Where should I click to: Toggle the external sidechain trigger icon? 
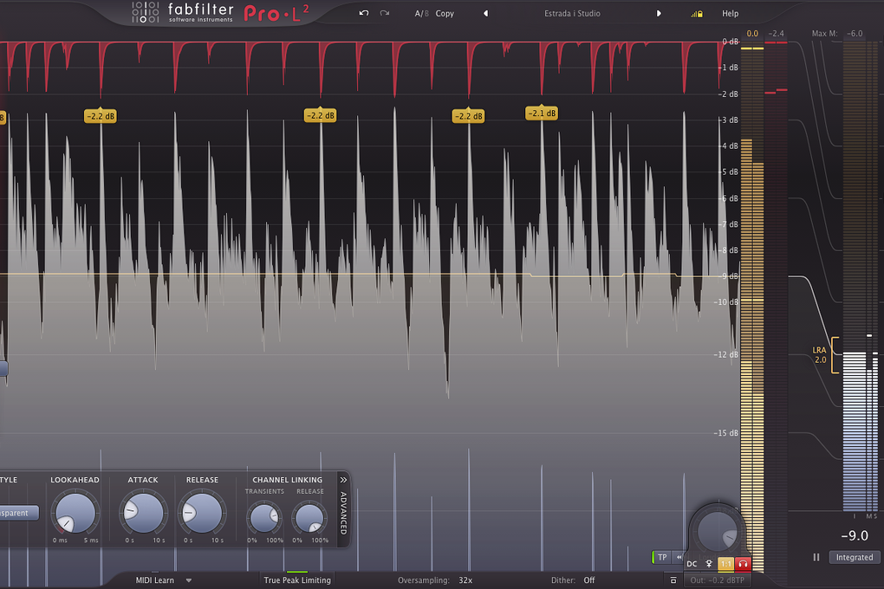click(709, 564)
